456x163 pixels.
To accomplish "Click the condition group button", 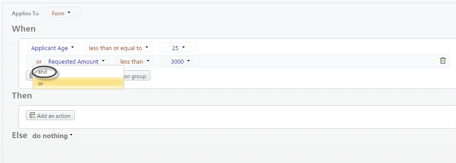I will 137,75.
